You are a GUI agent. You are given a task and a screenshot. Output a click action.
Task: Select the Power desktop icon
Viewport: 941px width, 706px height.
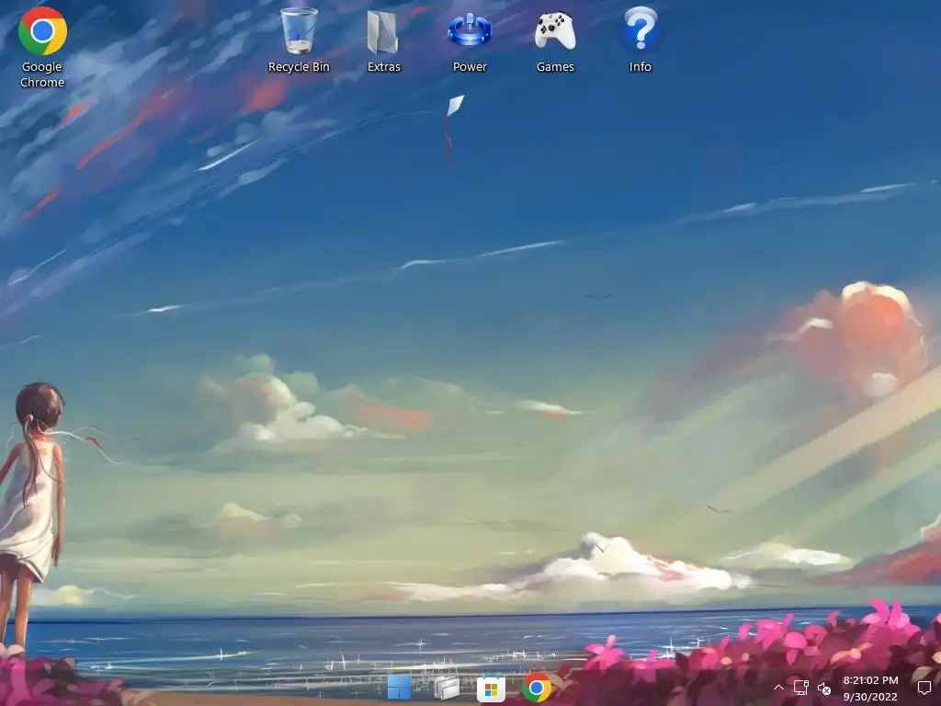(470, 40)
